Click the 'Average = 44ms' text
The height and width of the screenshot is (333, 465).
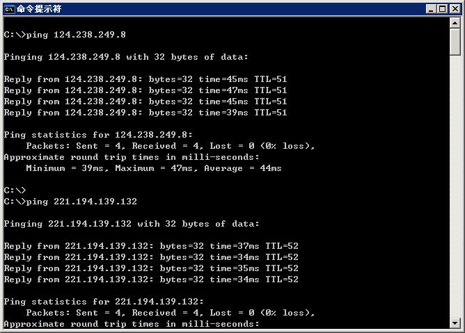(242, 168)
